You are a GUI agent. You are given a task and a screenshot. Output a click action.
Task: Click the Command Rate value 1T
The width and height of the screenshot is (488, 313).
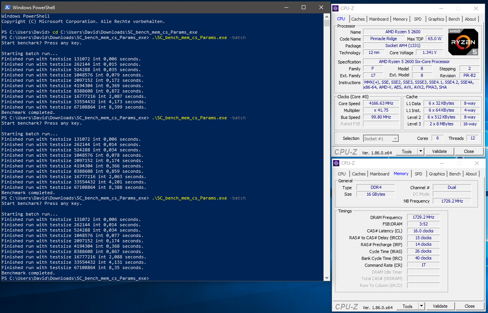tap(423, 266)
